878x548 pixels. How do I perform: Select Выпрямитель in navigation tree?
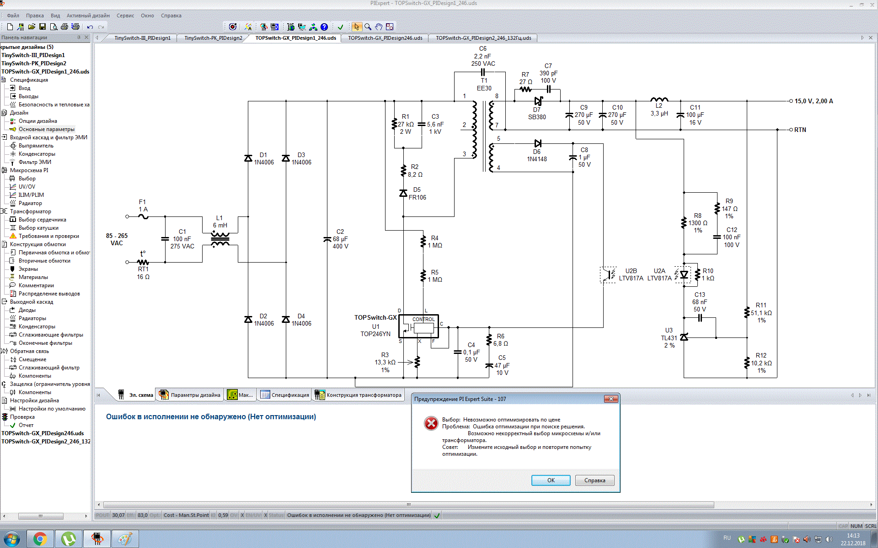tap(36, 146)
